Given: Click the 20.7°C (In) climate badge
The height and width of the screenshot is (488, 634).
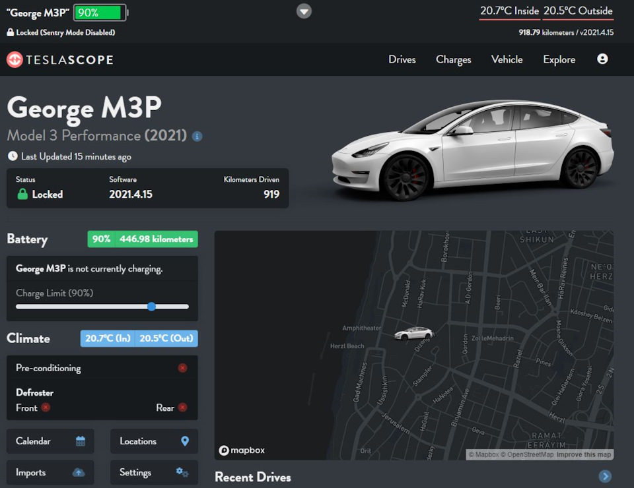Looking at the screenshot, I should coord(108,338).
